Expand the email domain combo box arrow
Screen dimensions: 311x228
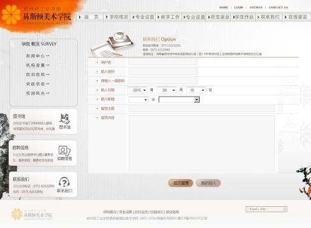pyautogui.click(x=197, y=100)
